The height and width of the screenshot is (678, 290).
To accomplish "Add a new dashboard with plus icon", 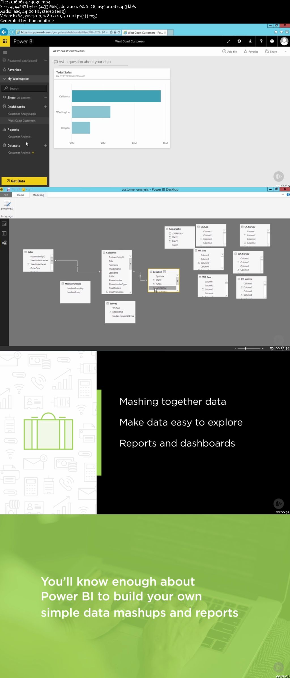I will point(45,107).
